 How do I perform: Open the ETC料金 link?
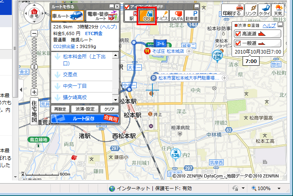pyautogui.click(x=94, y=33)
